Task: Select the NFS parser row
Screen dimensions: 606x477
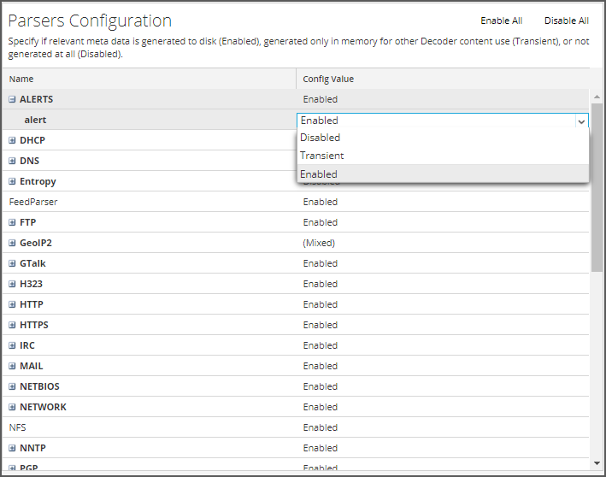Action: [x=18, y=427]
